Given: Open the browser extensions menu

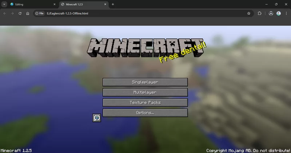Looking at the screenshot, I should tap(260, 13).
